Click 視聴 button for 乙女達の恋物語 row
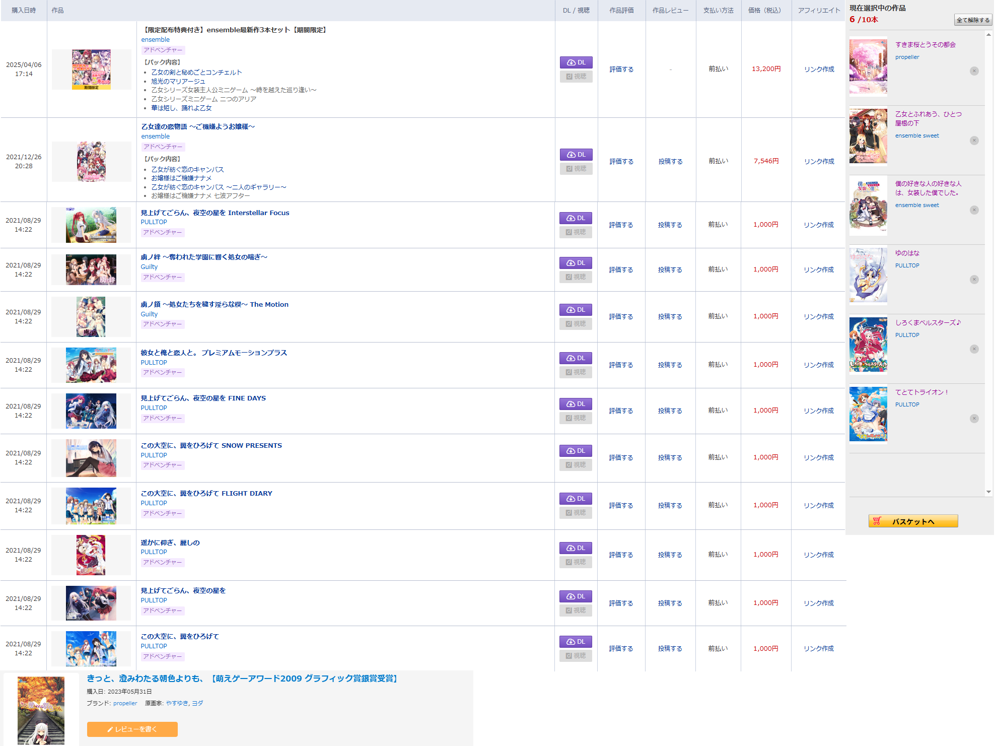This screenshot has height=746, width=995. pos(576,169)
